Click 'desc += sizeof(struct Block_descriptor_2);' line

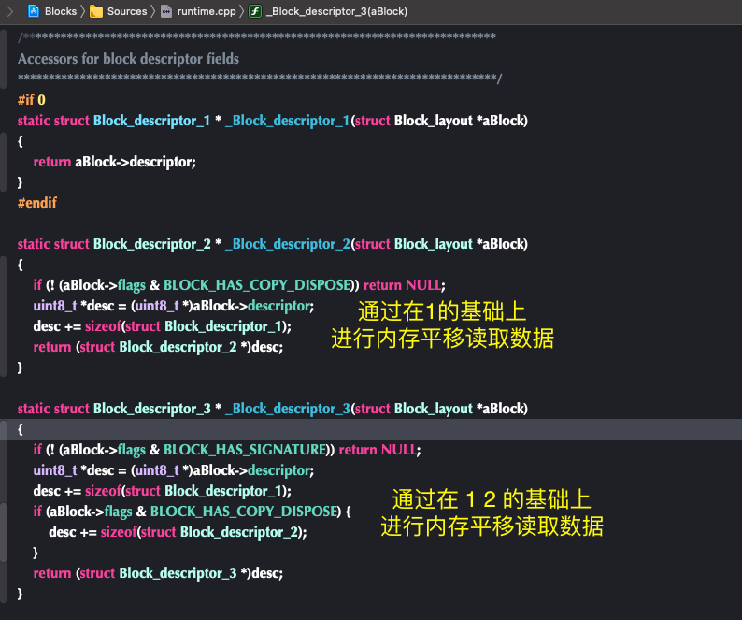click(178, 532)
